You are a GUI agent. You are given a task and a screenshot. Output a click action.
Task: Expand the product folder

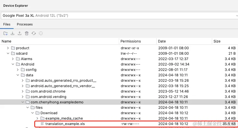point(8,48)
